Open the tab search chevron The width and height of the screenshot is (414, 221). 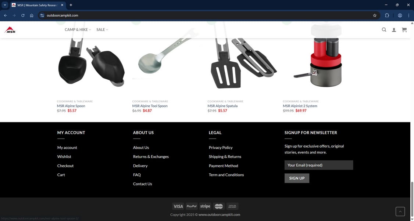5,5
